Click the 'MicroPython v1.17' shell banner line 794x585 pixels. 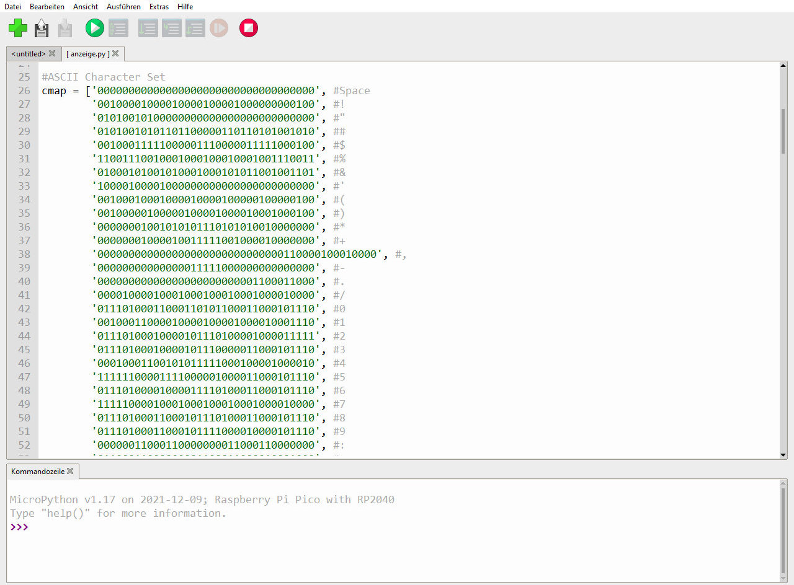202,499
